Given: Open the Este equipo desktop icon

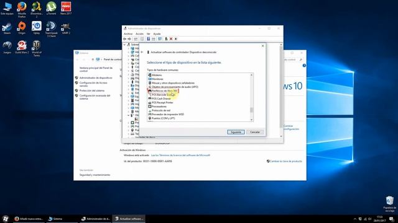Looking at the screenshot, I should 7,8.
